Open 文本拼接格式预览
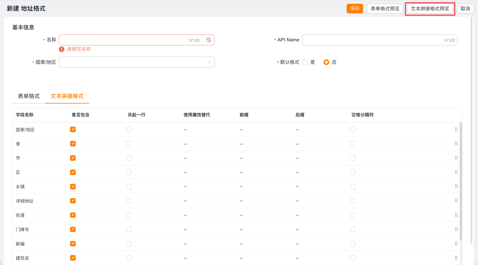 click(x=430, y=8)
